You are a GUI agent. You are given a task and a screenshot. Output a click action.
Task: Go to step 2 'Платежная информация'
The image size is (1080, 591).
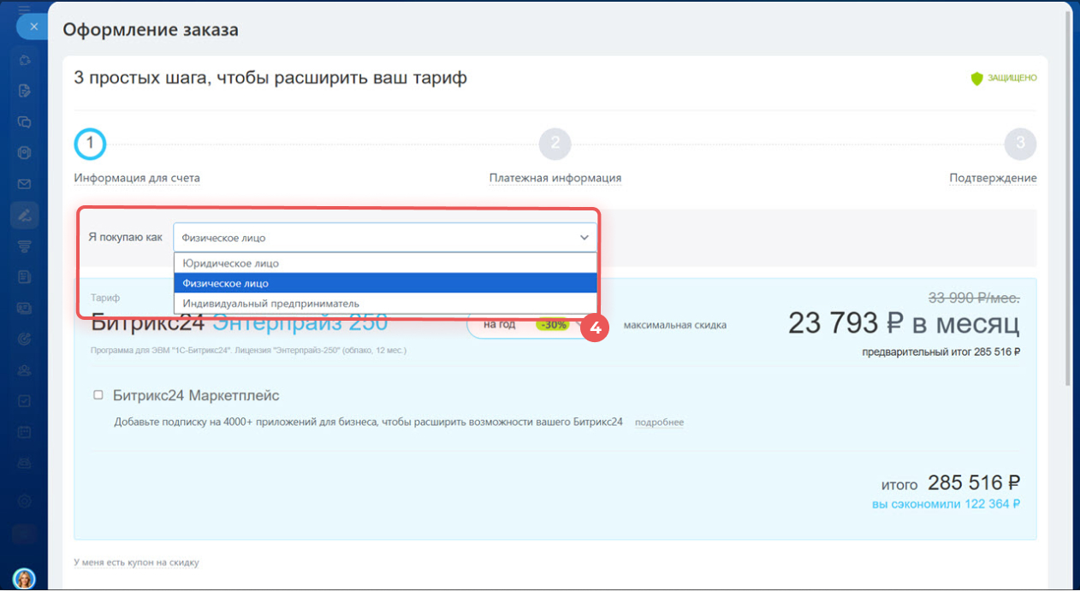(x=555, y=145)
